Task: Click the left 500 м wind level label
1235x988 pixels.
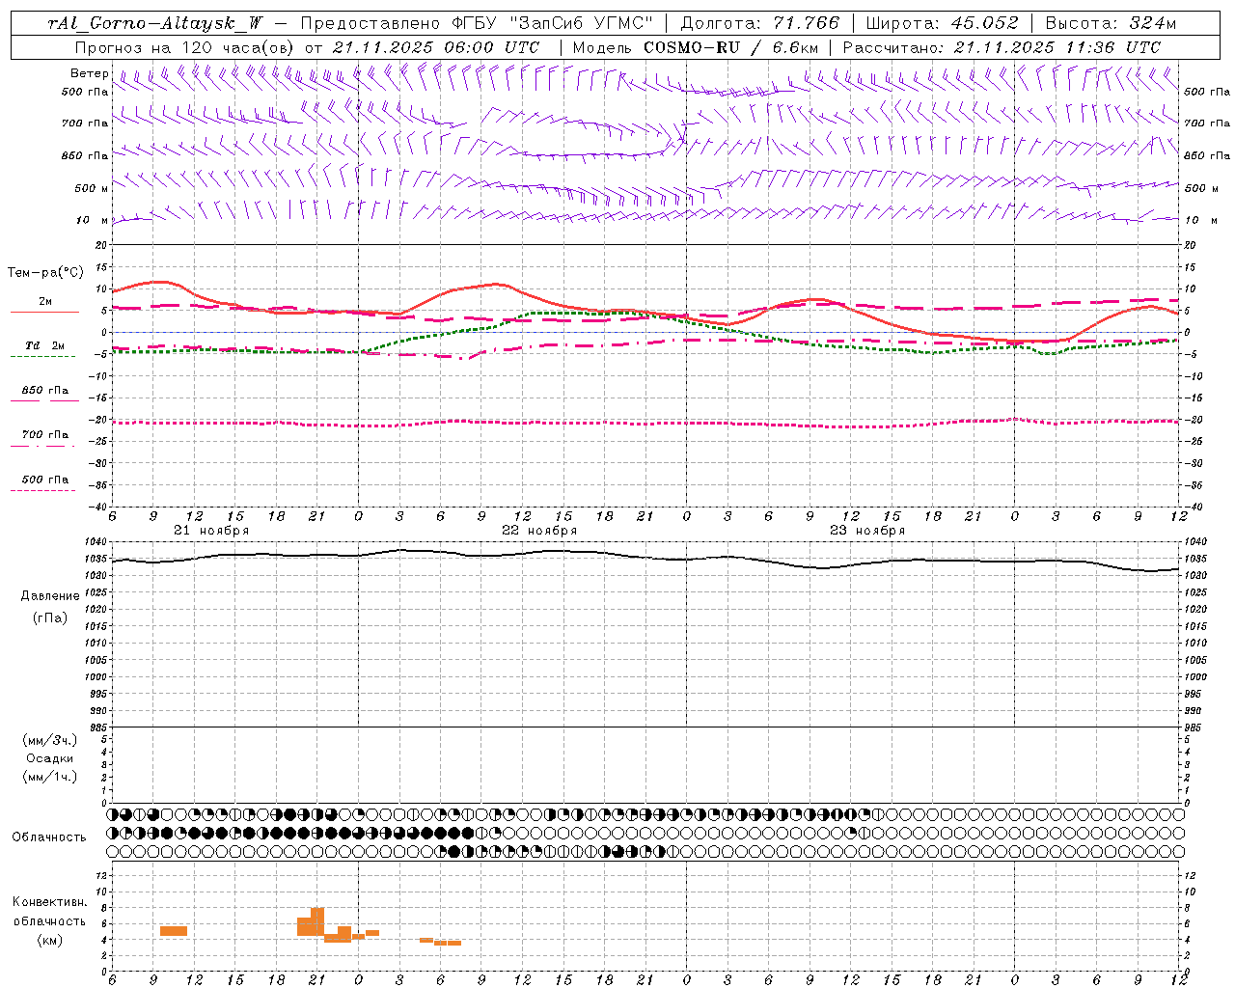Action: tap(91, 188)
